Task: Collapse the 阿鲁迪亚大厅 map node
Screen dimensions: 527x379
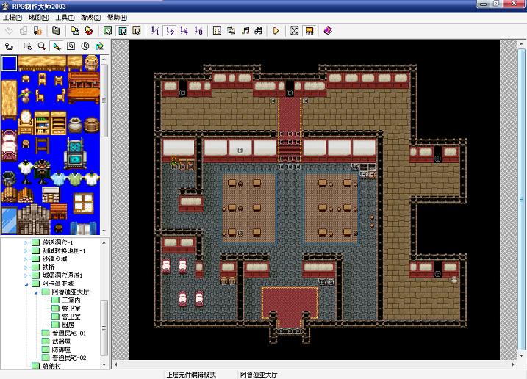Action: point(36,292)
